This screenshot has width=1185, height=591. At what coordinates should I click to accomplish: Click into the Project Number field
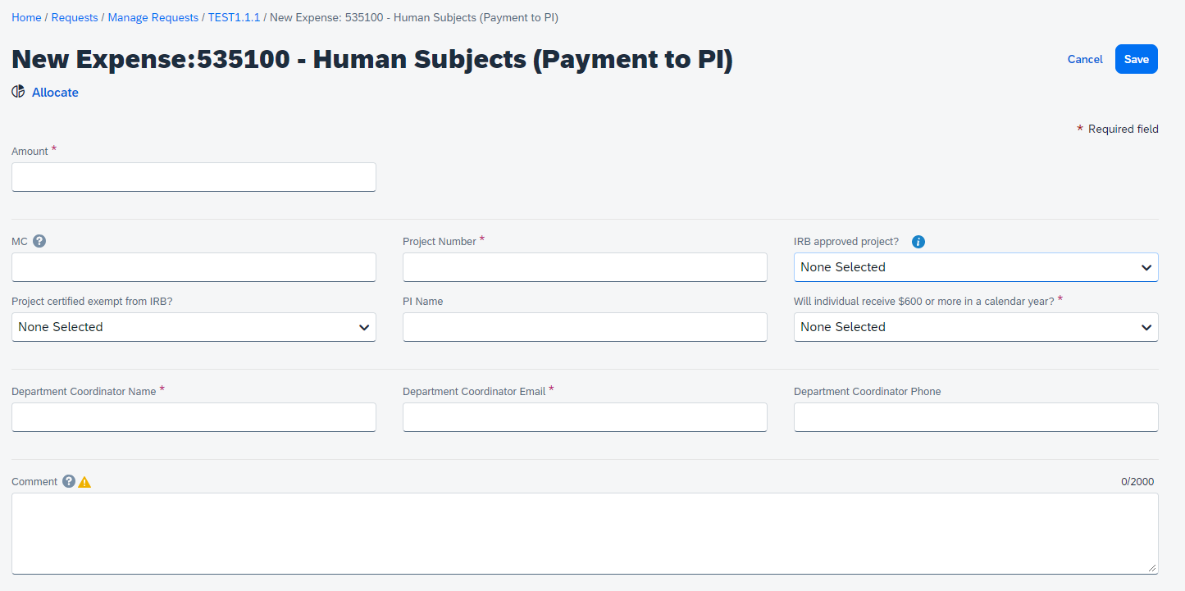click(x=585, y=267)
